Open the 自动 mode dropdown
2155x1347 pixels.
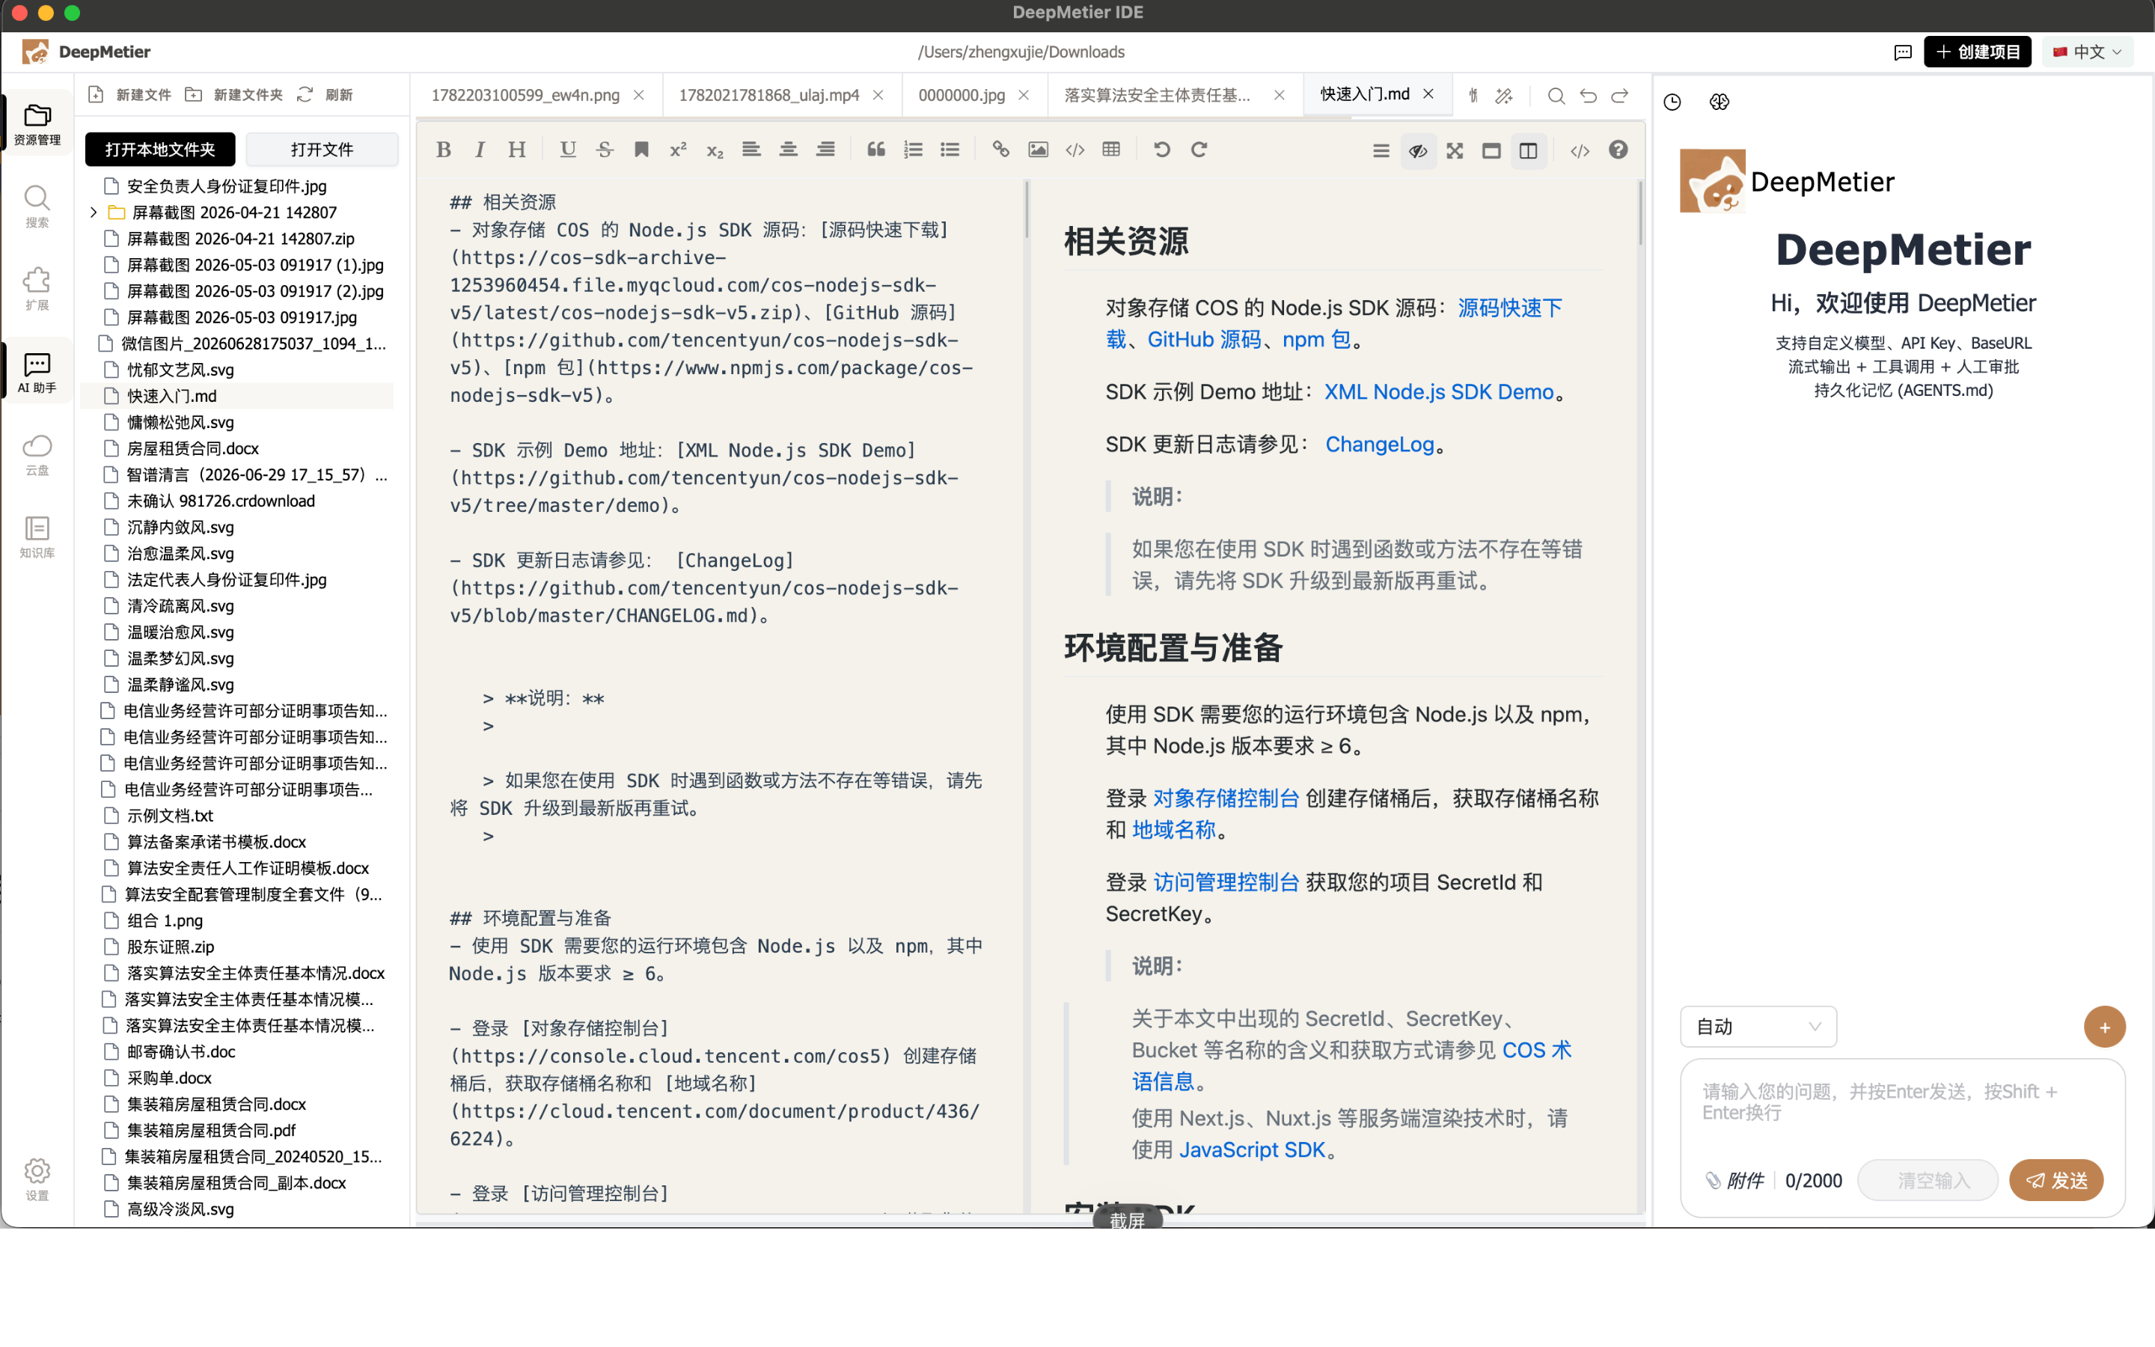(x=1758, y=1026)
